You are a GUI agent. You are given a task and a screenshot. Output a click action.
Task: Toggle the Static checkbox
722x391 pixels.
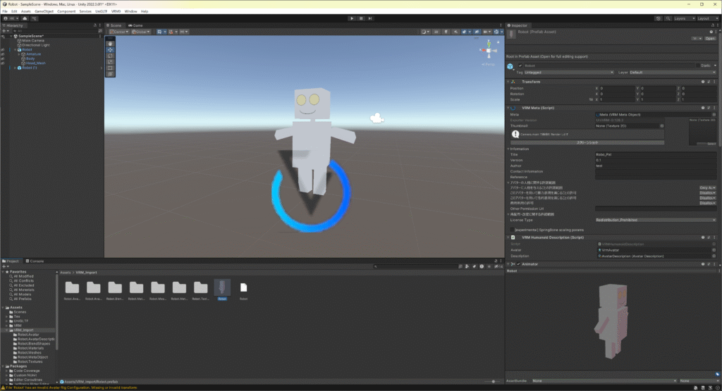tap(697, 66)
